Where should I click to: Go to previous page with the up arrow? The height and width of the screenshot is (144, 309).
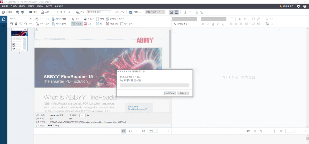point(64,12)
